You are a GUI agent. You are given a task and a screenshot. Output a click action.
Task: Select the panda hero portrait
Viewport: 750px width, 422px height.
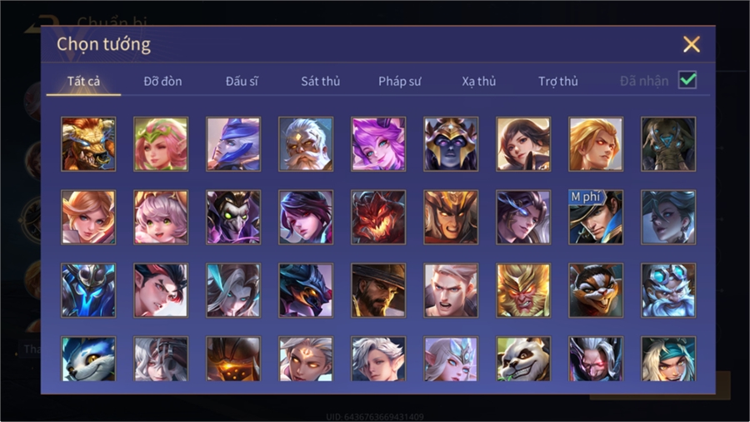coord(523,359)
